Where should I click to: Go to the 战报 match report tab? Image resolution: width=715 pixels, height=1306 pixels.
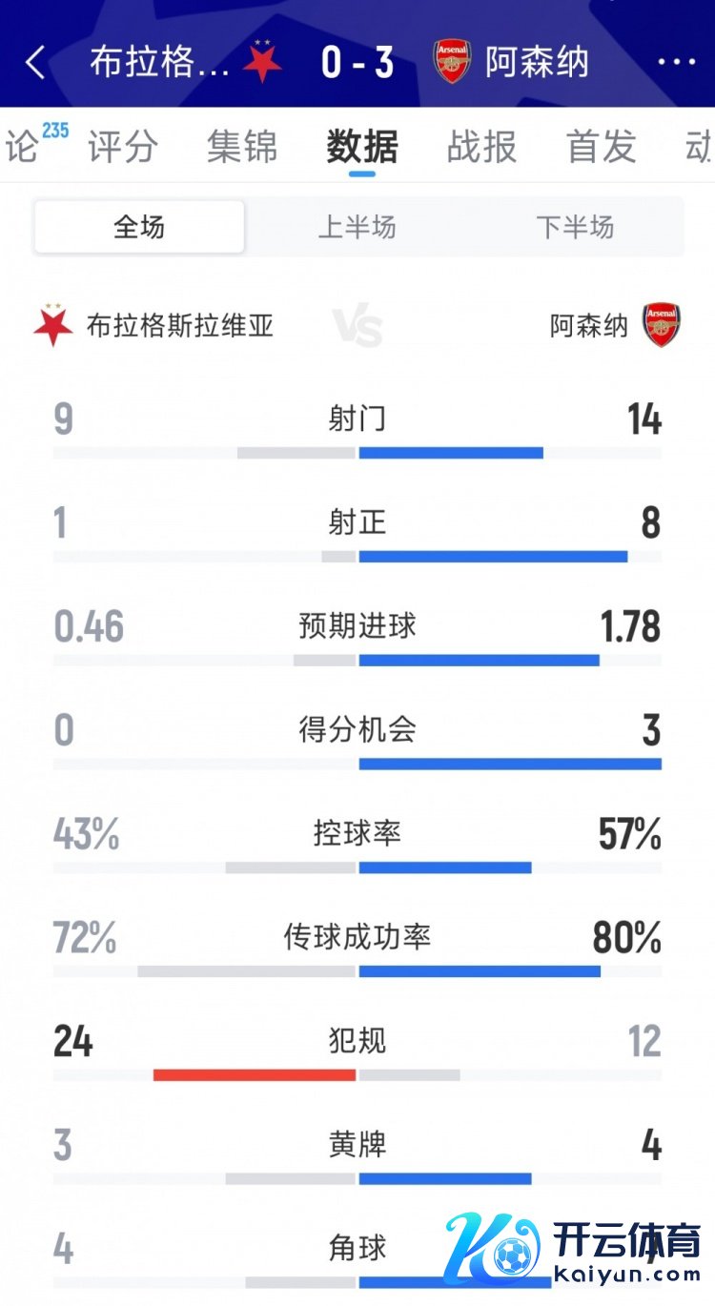481,148
